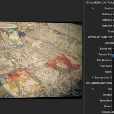This screenshot has height=114, width=114.
Task: Select the Rotation X parameter label
Action: (x=108, y=14)
